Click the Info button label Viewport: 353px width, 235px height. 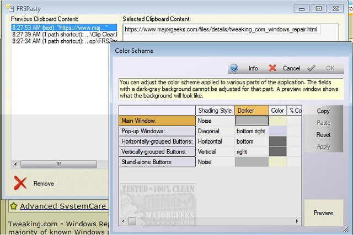click(253, 68)
